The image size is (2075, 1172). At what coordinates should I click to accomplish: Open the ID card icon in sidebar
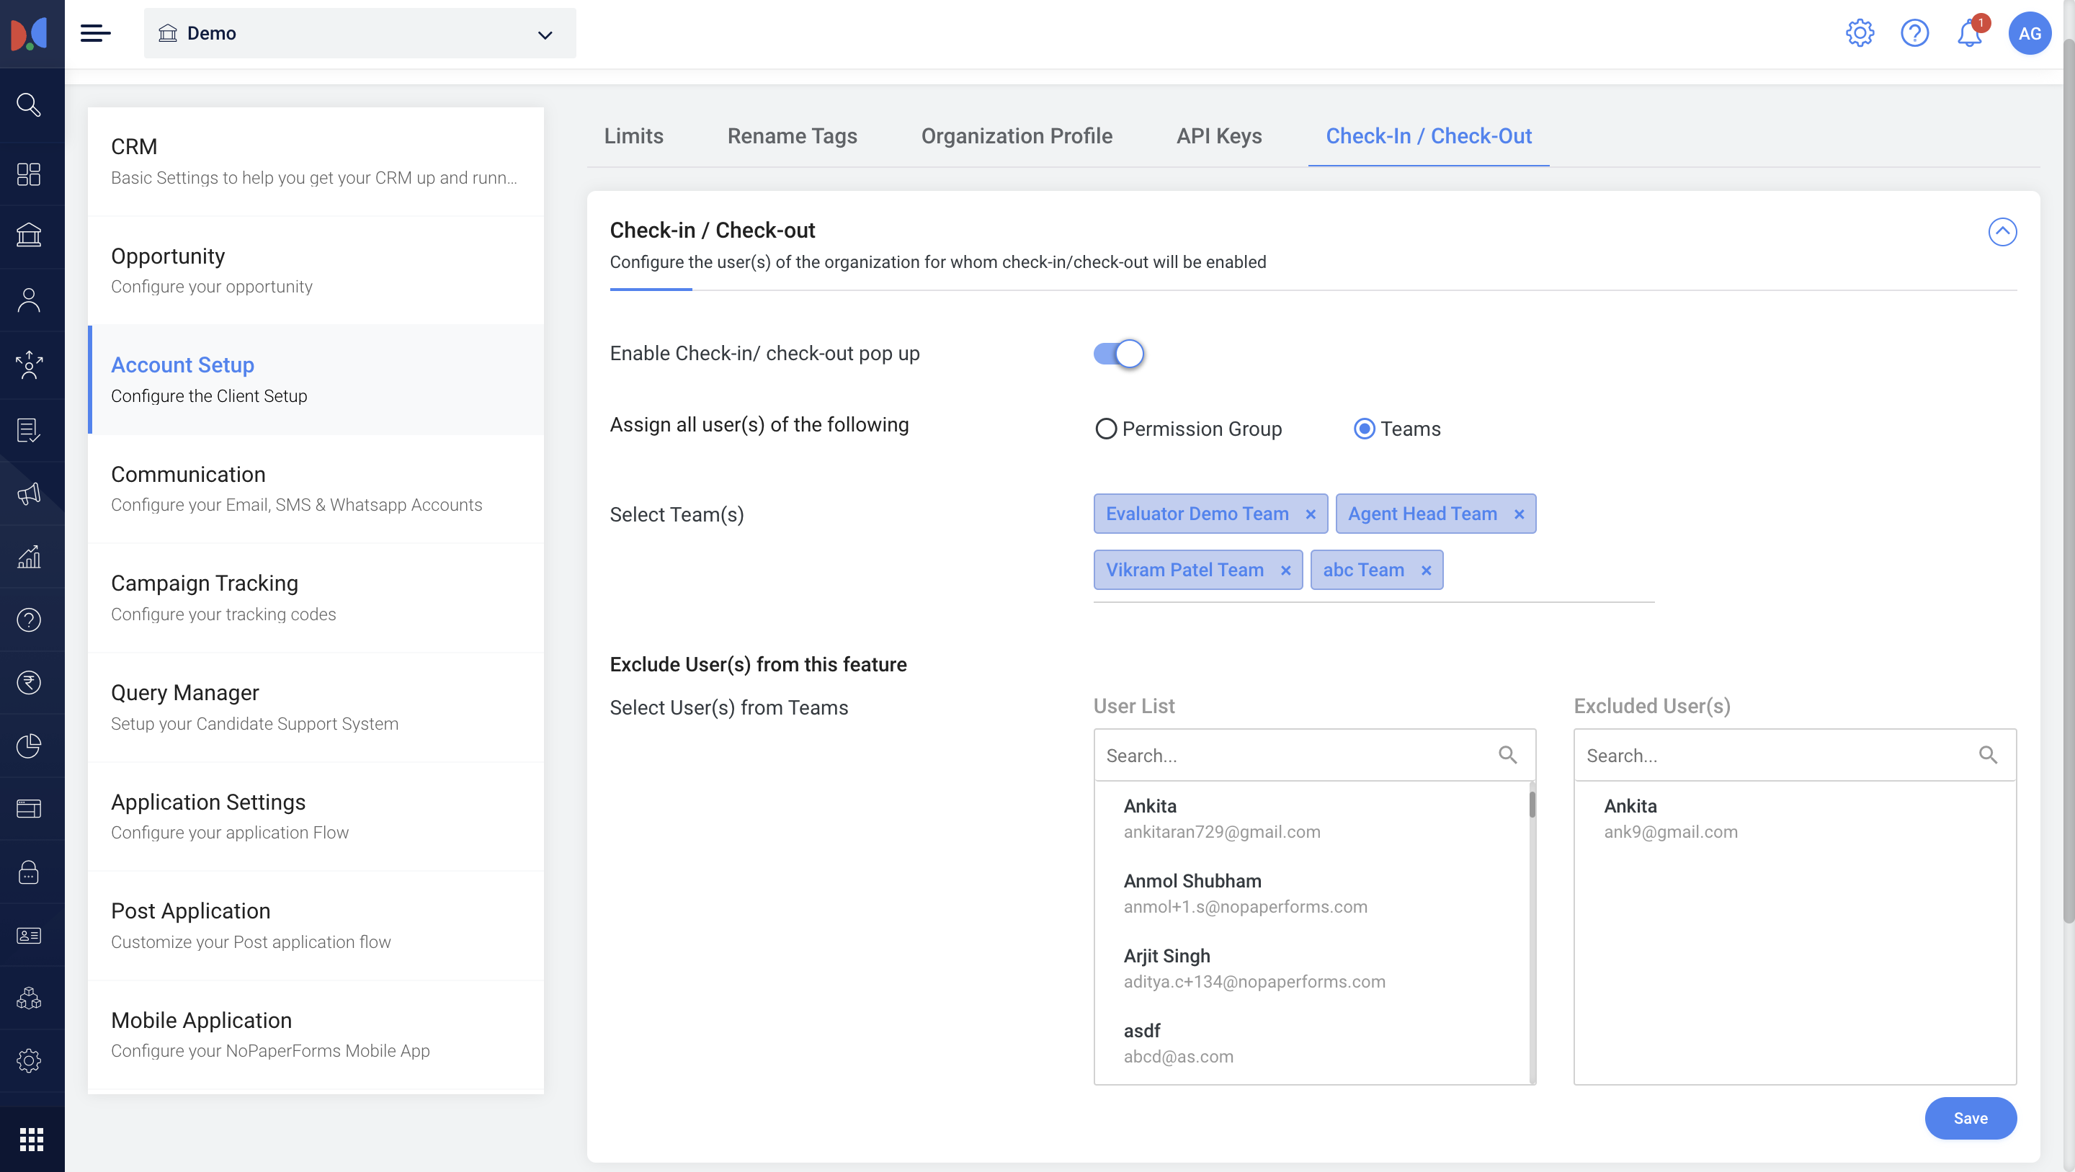pyautogui.click(x=29, y=935)
